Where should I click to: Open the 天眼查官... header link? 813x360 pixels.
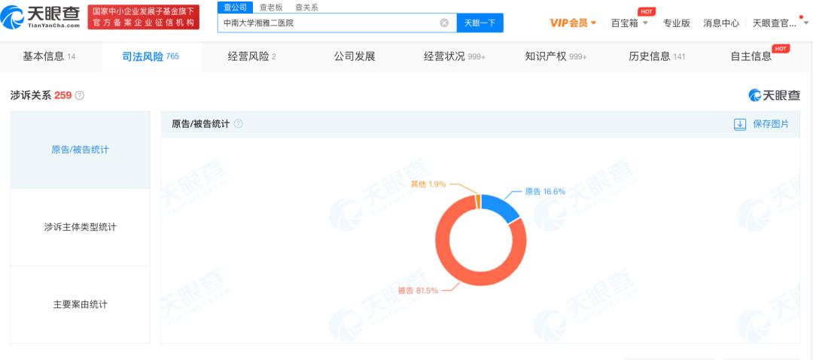pos(775,23)
